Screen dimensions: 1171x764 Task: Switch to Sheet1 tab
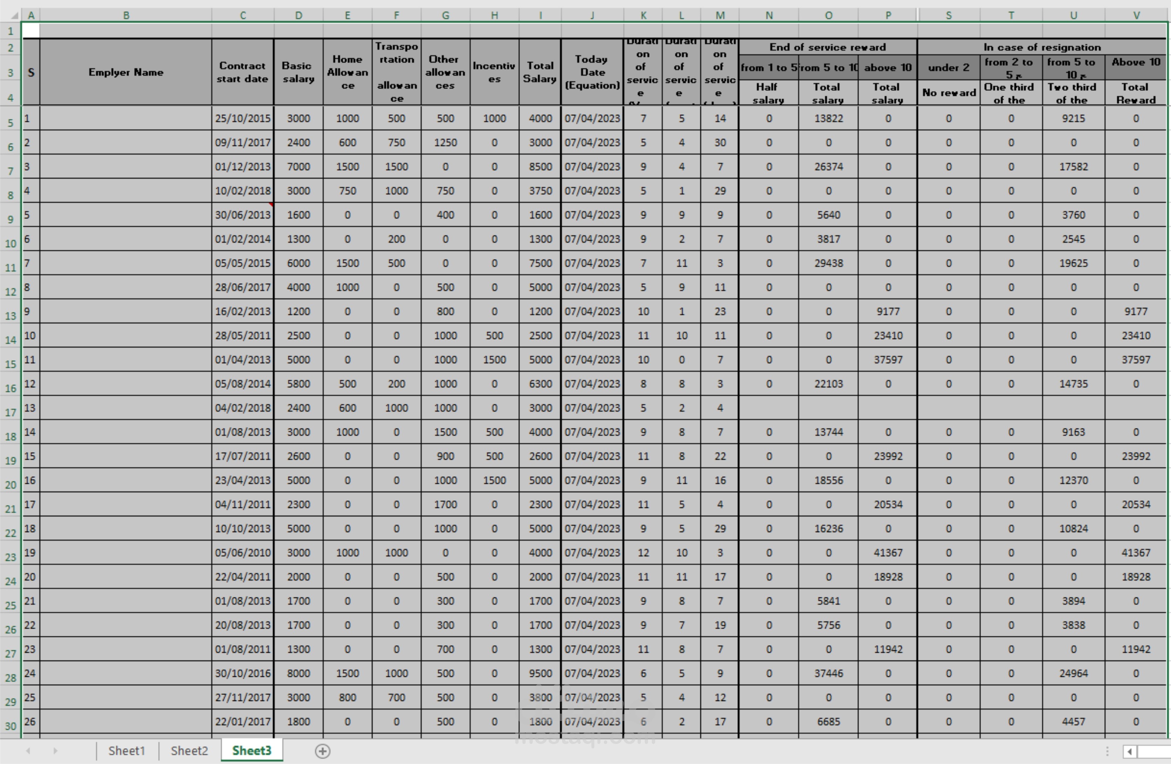[x=127, y=751]
